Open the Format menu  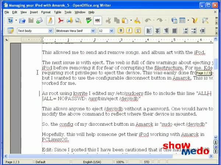46,12
